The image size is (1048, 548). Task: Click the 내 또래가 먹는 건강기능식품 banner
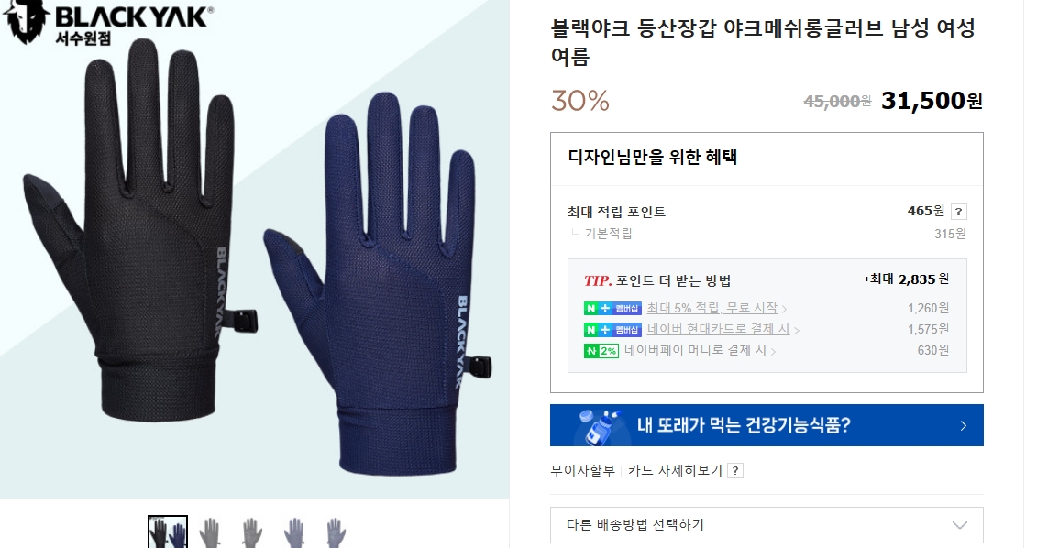pos(767,425)
